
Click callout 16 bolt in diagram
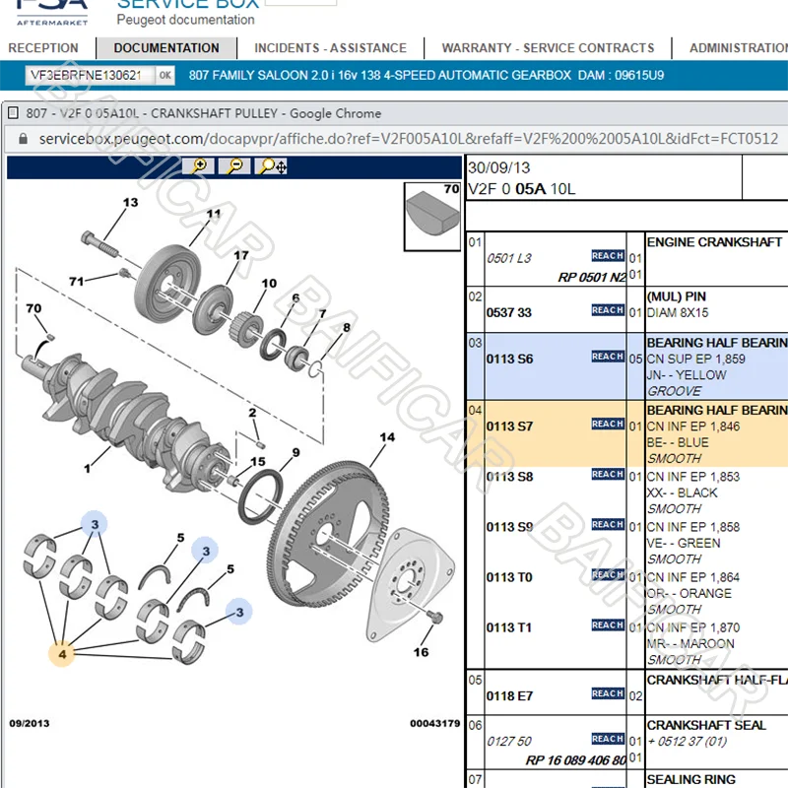point(421,652)
